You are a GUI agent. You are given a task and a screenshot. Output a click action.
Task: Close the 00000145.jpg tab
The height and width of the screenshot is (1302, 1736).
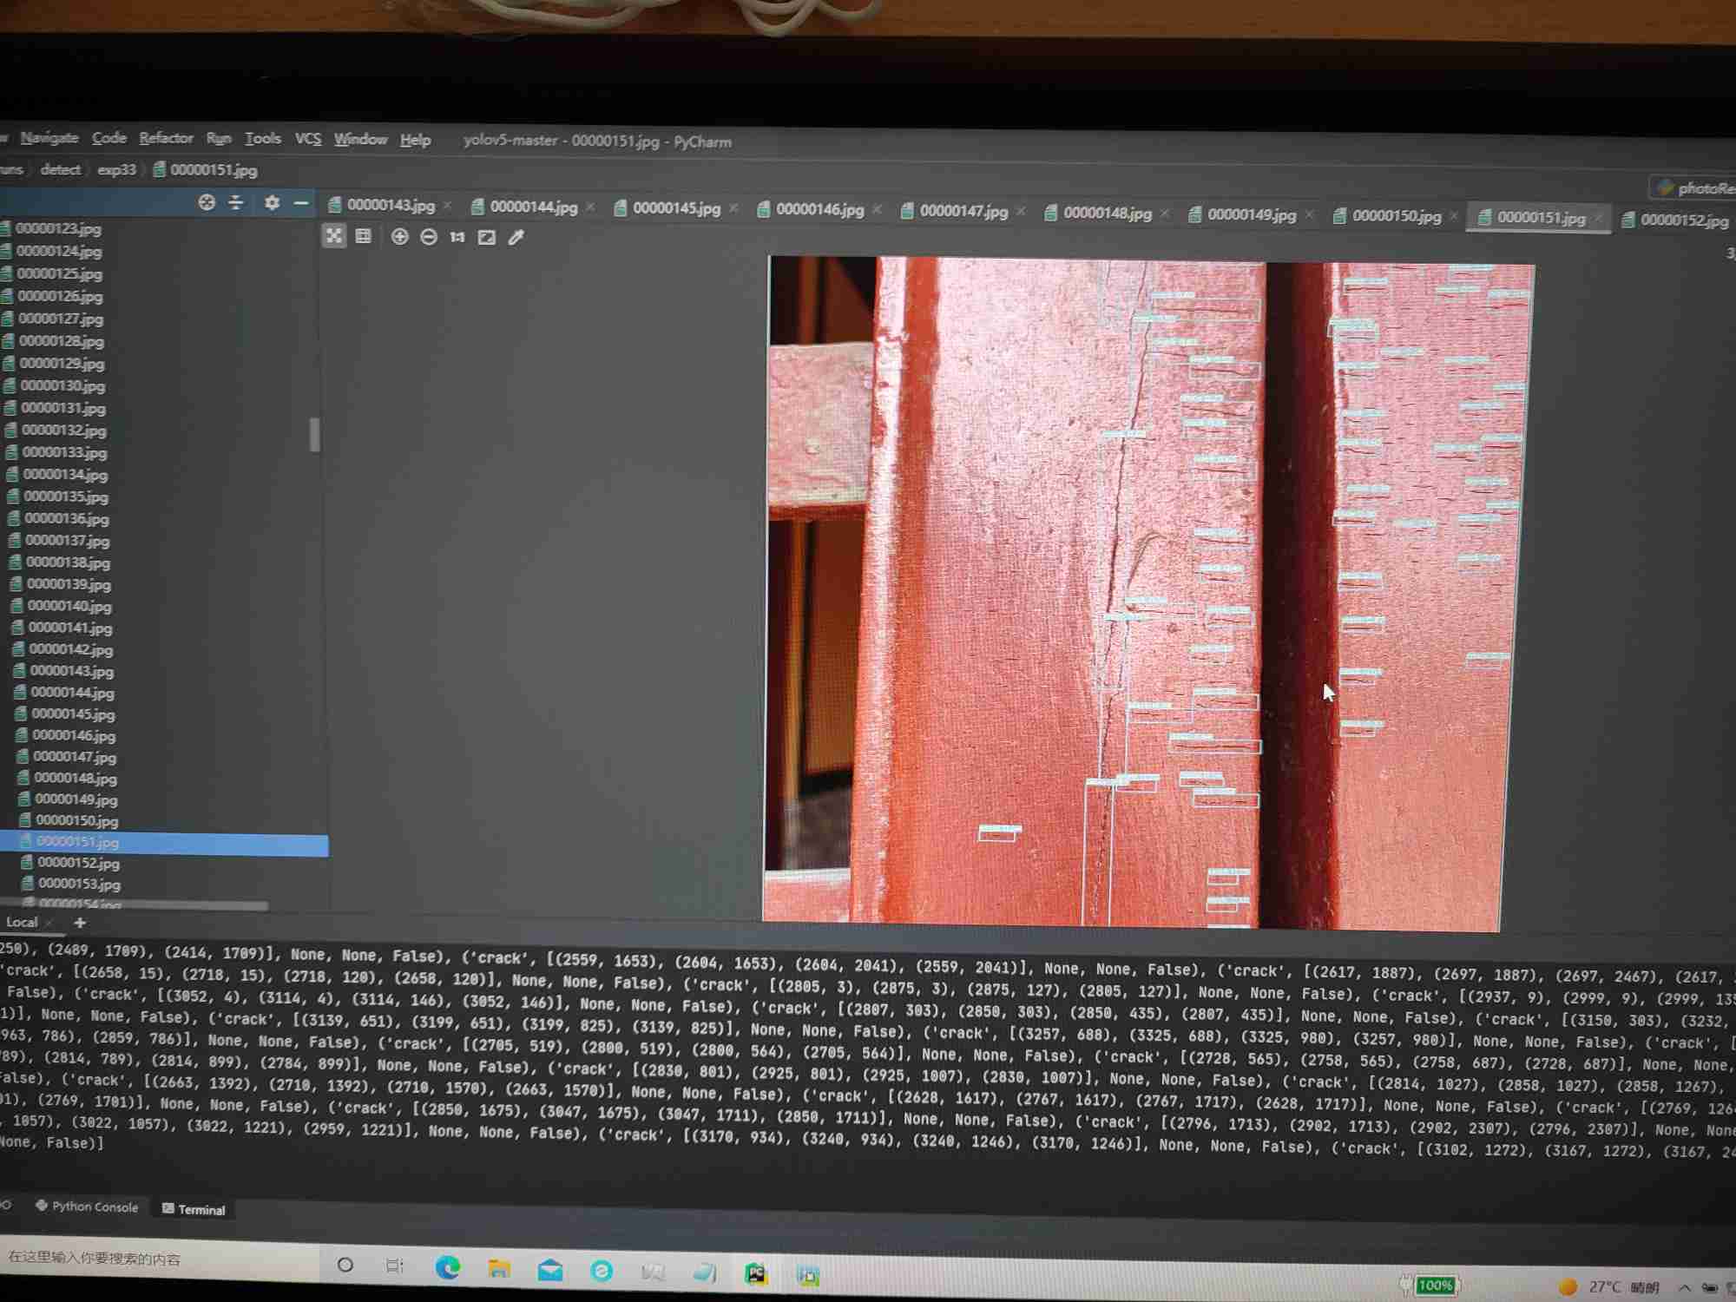733,208
